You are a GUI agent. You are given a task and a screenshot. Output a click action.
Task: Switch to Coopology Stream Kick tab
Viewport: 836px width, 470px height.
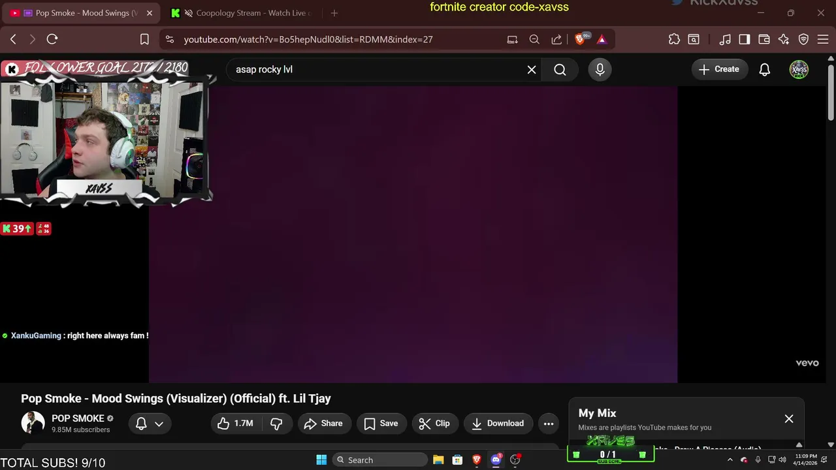[243, 13]
